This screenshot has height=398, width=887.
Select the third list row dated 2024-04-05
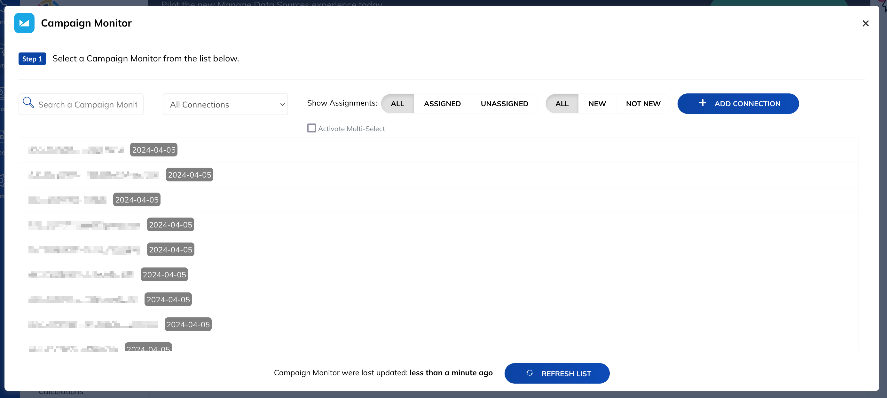(438, 200)
